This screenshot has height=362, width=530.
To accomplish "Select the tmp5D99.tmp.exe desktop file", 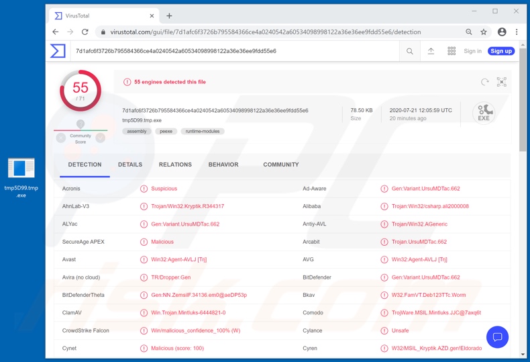I will click(21, 177).
